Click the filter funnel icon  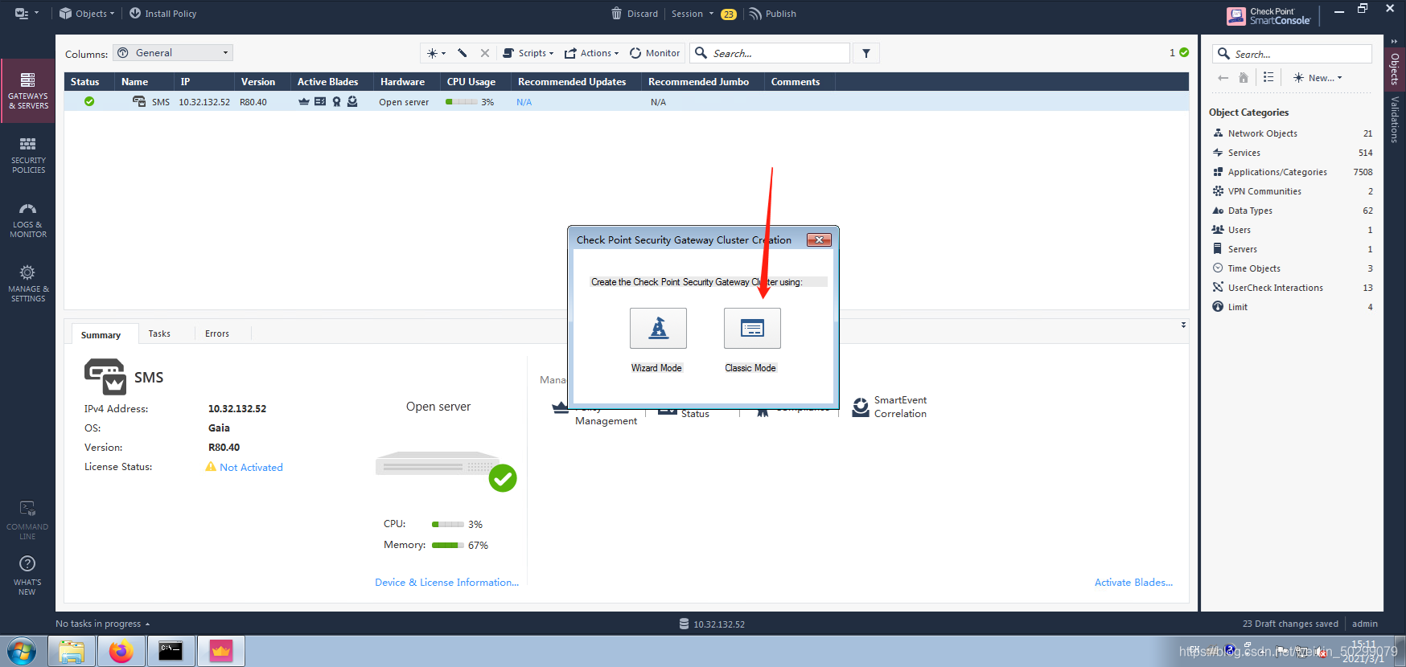click(866, 53)
